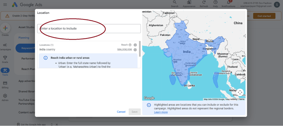Open the hamburger main menu
Viewport: 283px width, 126px height.
coord(5,5)
